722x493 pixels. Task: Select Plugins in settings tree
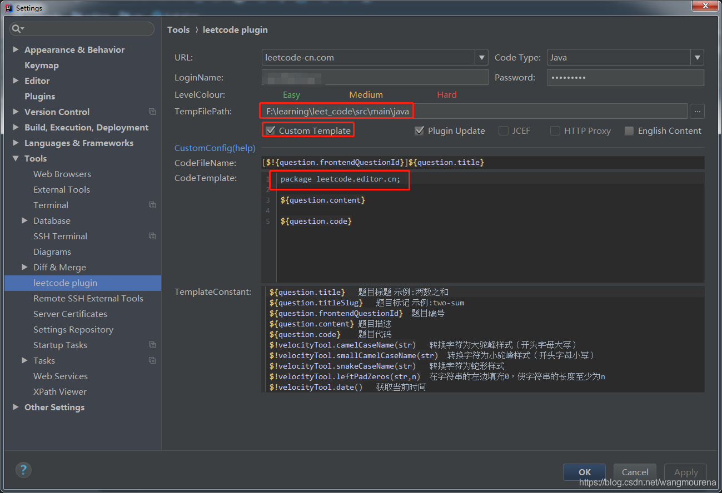tap(40, 96)
